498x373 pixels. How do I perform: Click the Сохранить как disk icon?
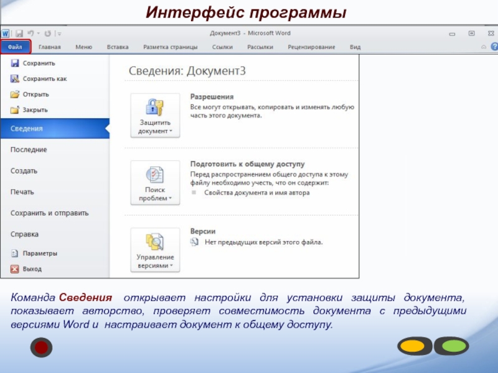(15, 79)
